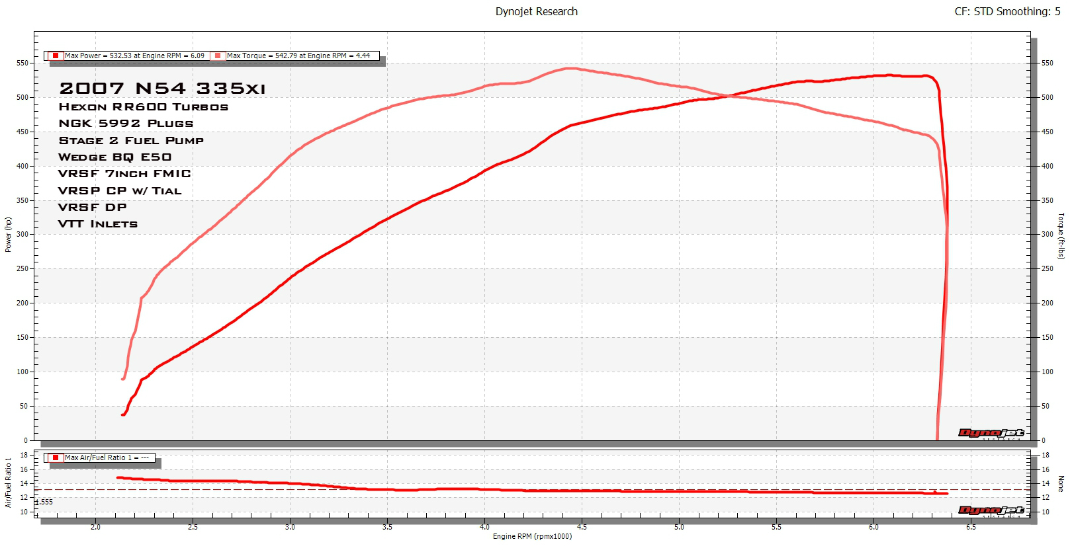
Task: Select the 'Max Torque = 542.79' legend text
Action: coord(298,56)
